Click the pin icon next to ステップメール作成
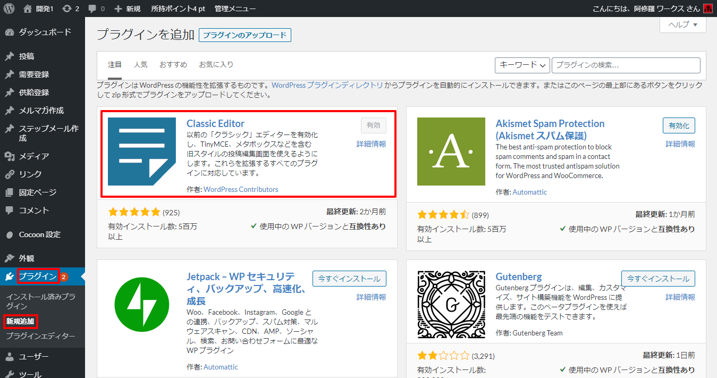The height and width of the screenshot is (378, 717). [x=9, y=129]
